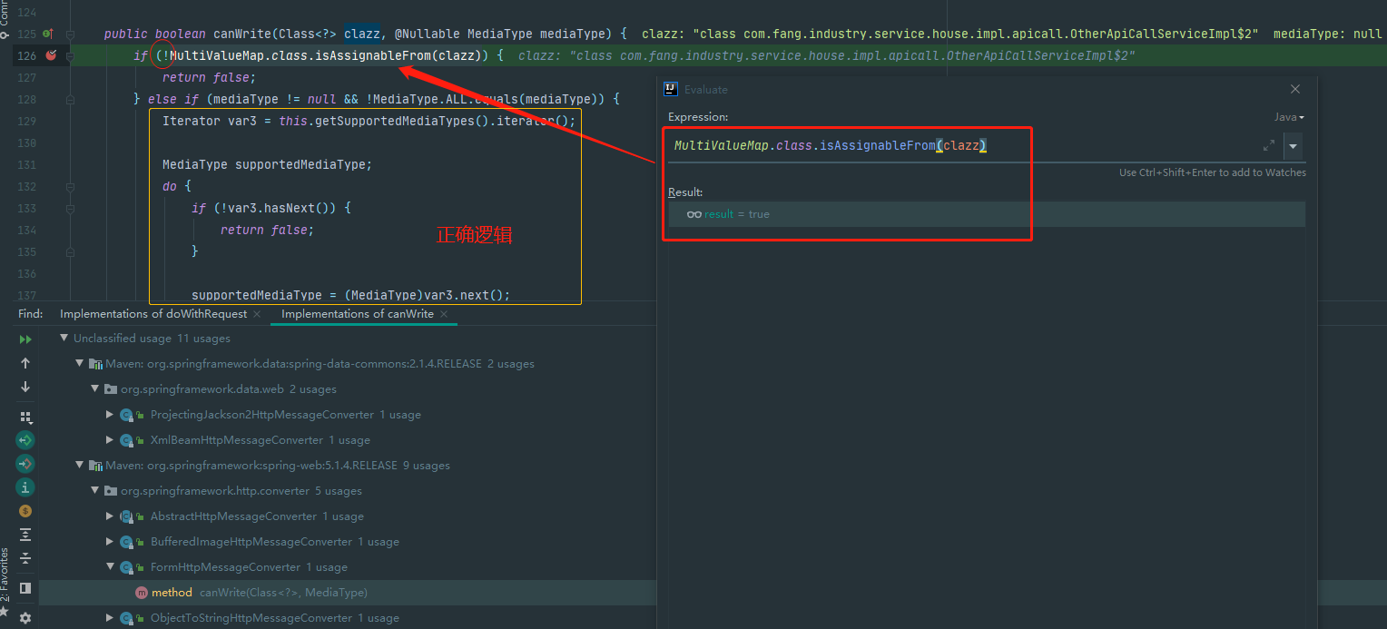Screen dimensions: 1387x629
Task: Click 'return false;' on line 127
Action: (x=209, y=77)
